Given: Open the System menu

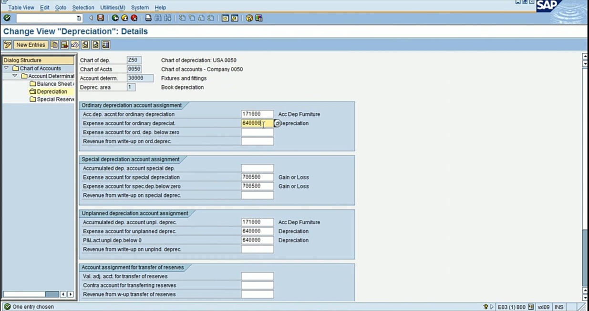Looking at the screenshot, I should pos(140,8).
